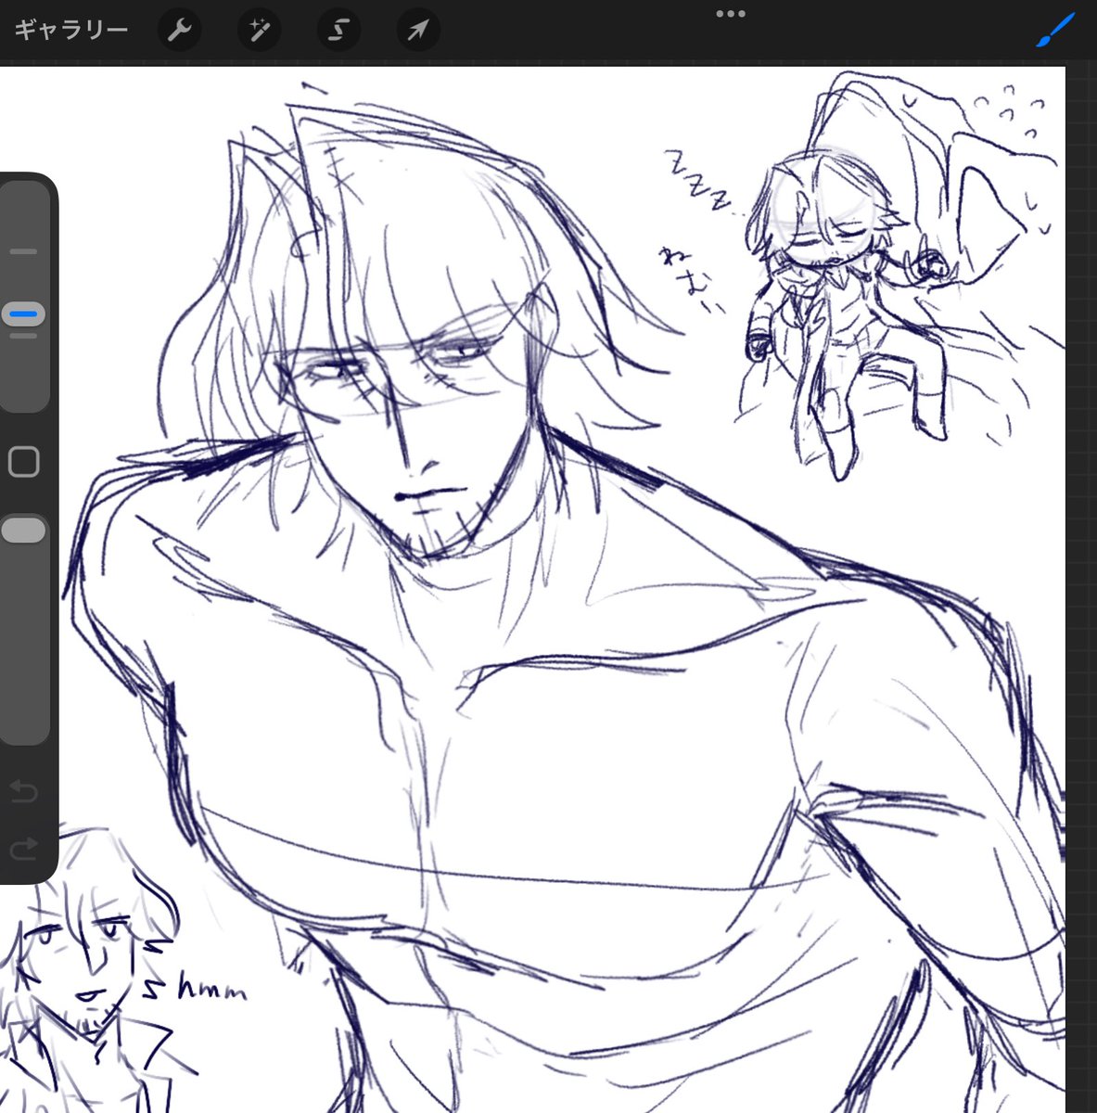Open the ギャラリー gallery view
The width and height of the screenshot is (1097, 1113).
pos(70,31)
